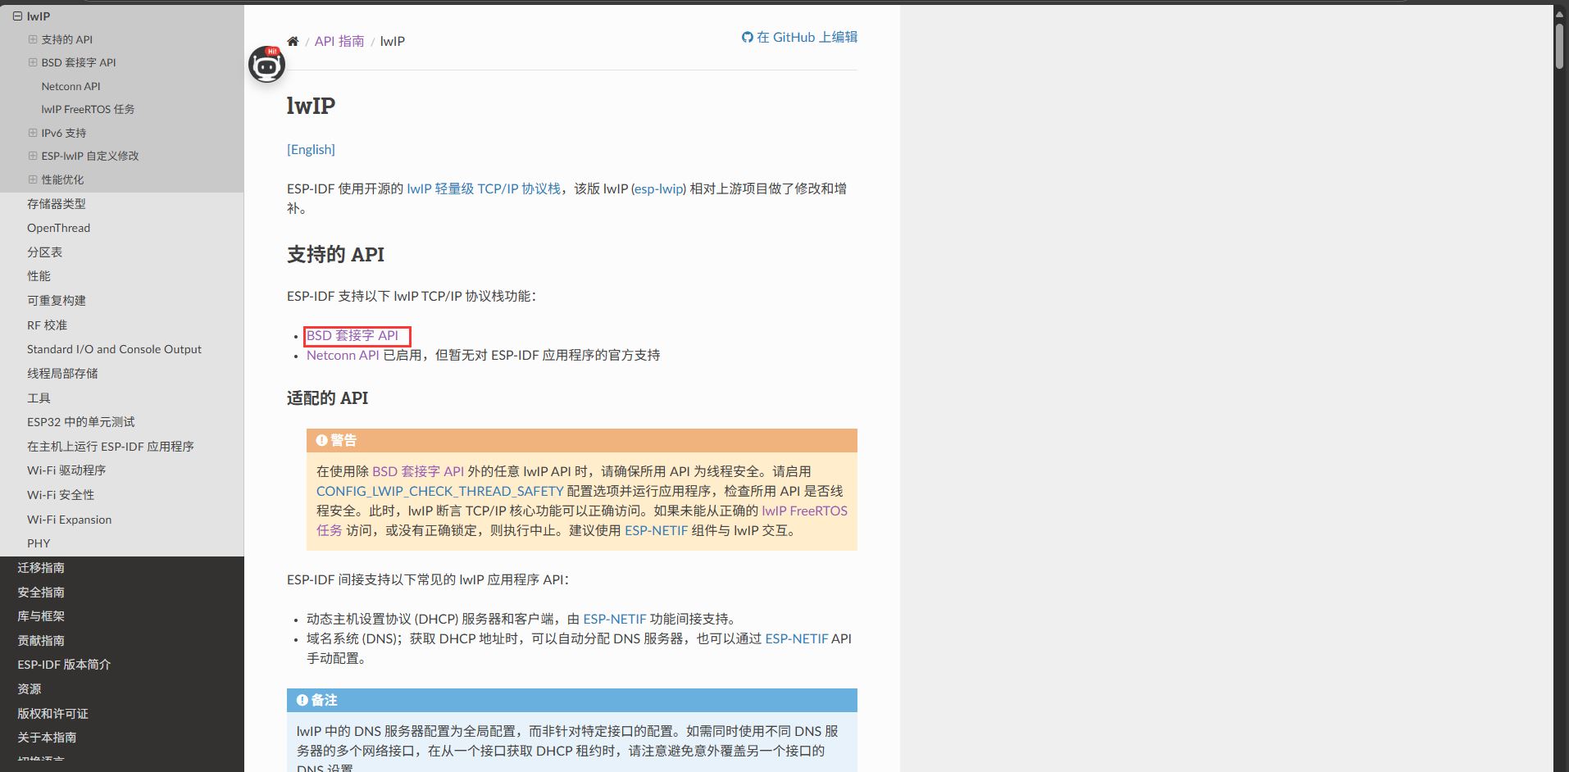Go to OpenThread page

point(58,228)
